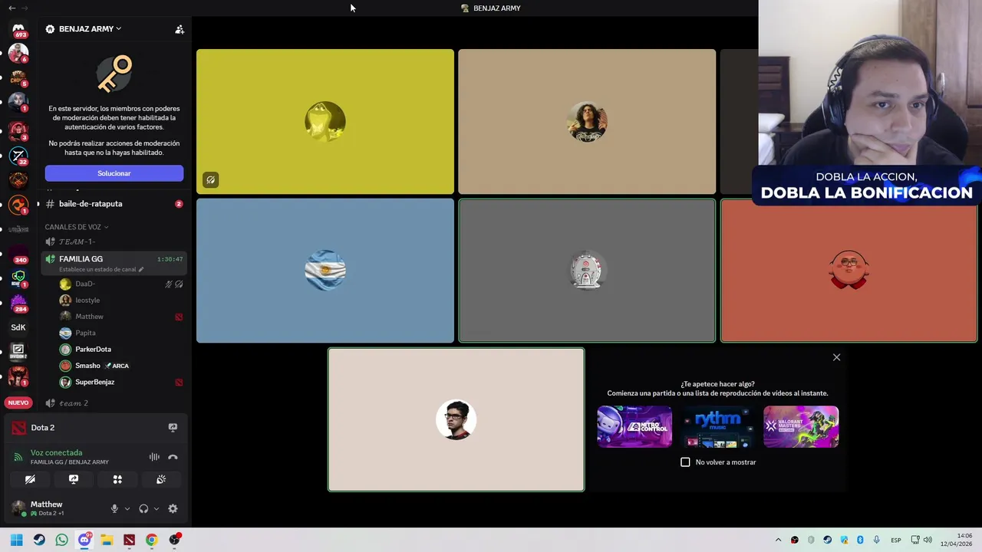This screenshot has height=552, width=982.
Task: Open Dota 2 from the taskbar
Action: 129,540
